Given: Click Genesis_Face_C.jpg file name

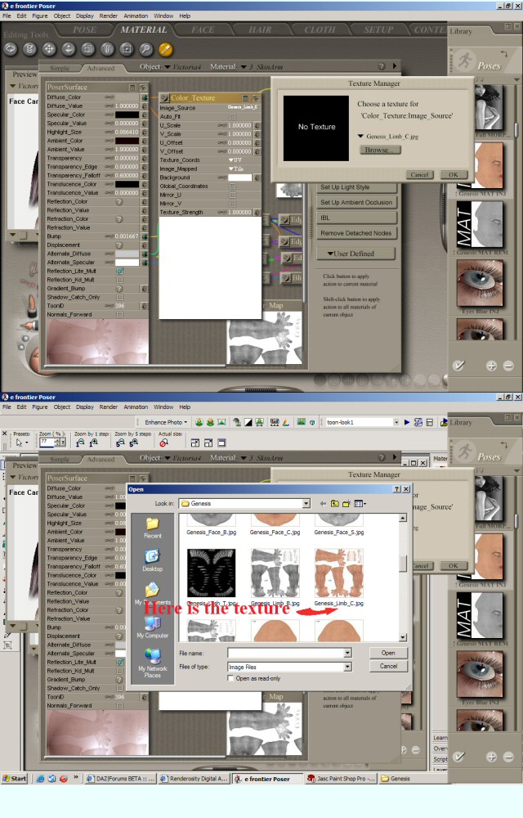Looking at the screenshot, I should 275,533.
